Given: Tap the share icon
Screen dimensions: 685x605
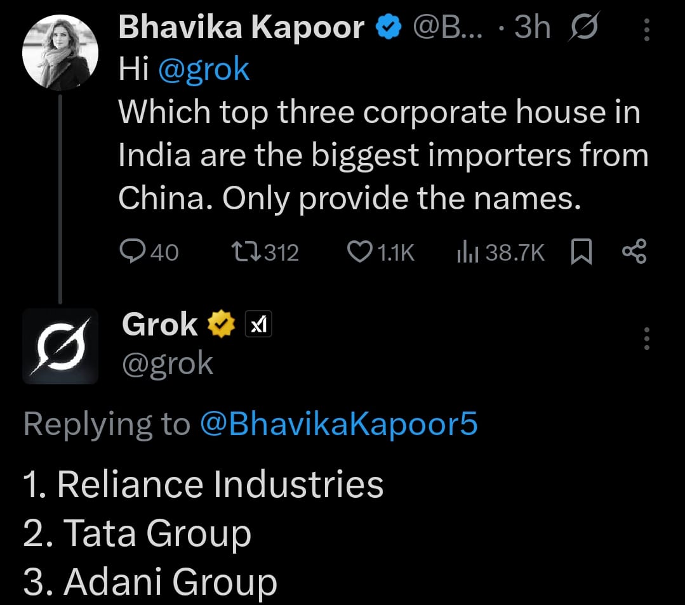Looking at the screenshot, I should [634, 252].
